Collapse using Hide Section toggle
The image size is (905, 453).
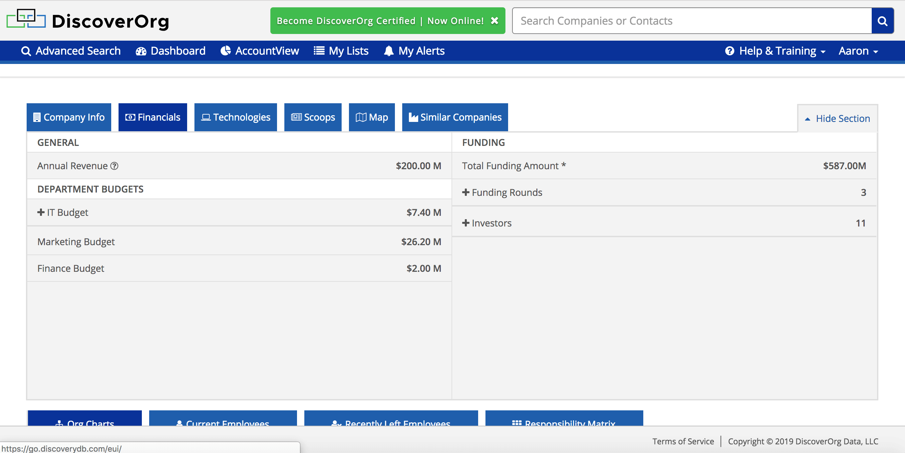[x=837, y=119]
